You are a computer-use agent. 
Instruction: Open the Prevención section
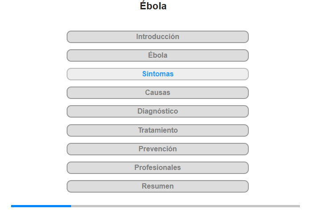pyautogui.click(x=157, y=149)
